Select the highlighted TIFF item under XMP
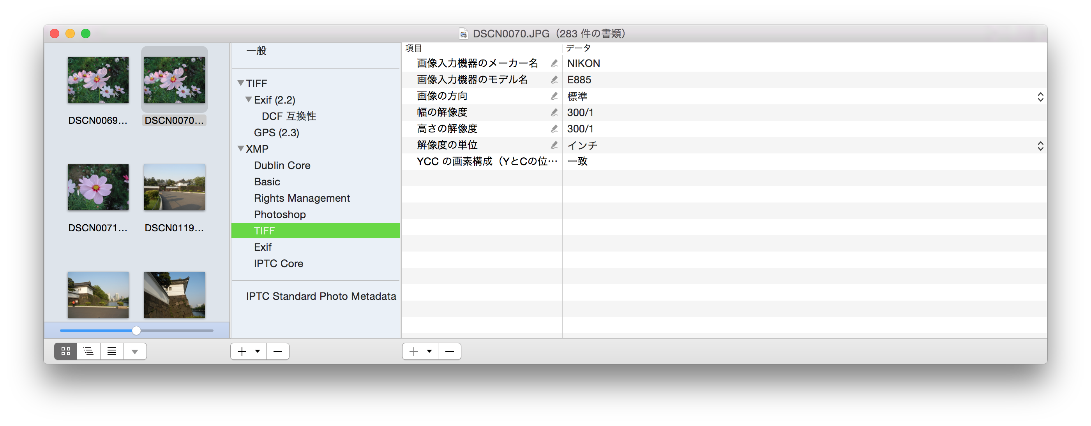 (x=316, y=231)
